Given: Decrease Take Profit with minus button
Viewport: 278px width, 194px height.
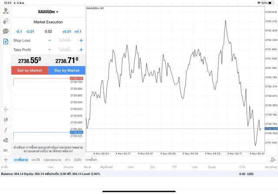Looking at the screenshot, I should coord(50,50).
